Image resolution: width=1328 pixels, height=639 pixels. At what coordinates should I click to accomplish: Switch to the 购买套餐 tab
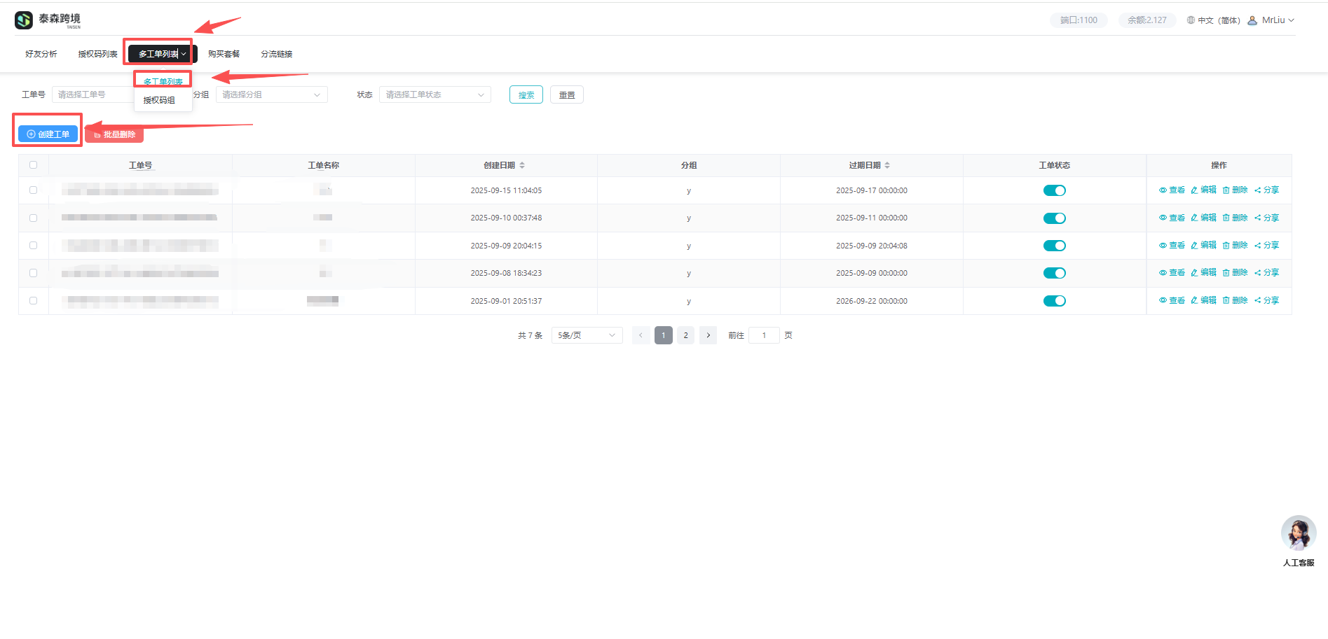(224, 54)
